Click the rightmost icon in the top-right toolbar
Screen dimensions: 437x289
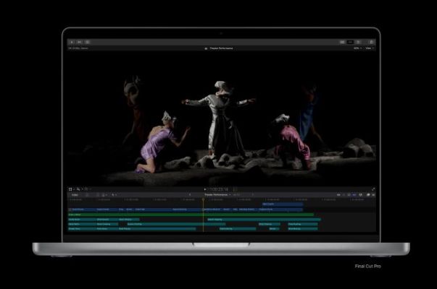(370, 42)
